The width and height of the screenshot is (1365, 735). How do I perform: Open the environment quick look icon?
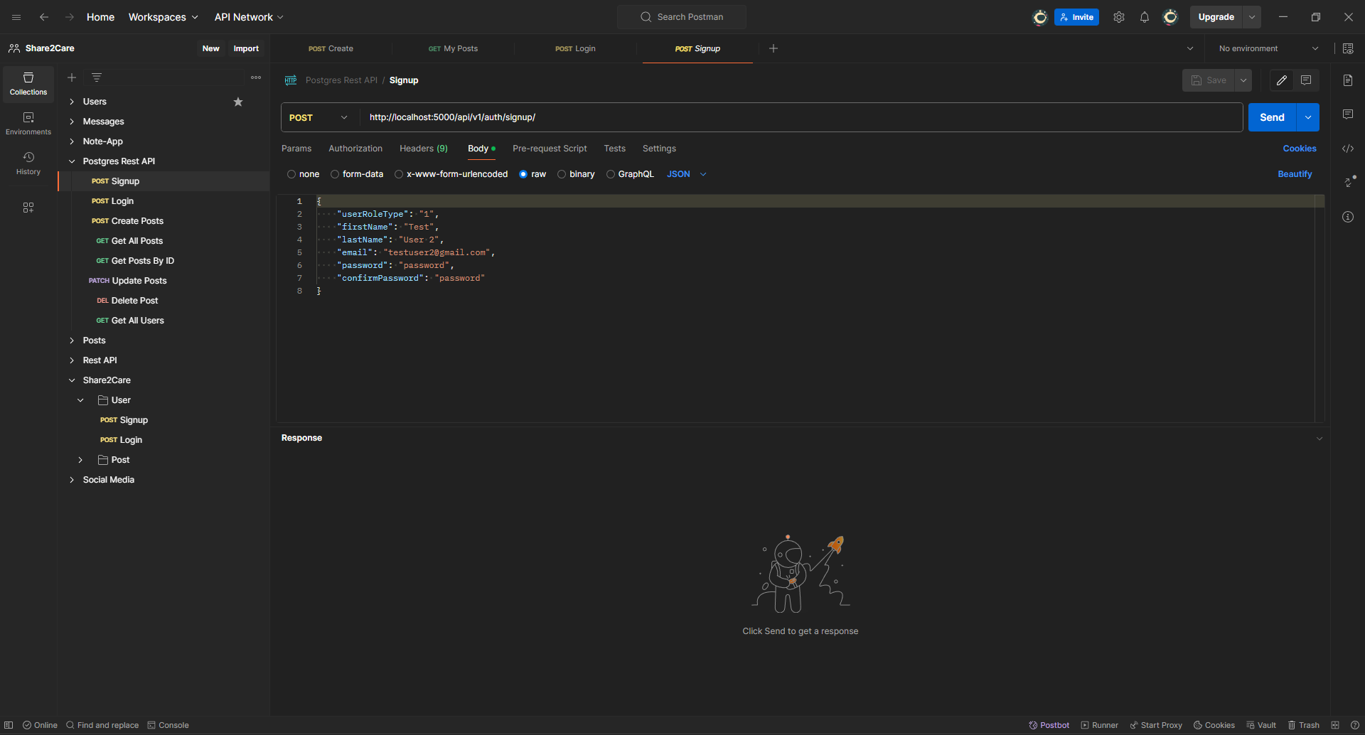[x=1348, y=48]
